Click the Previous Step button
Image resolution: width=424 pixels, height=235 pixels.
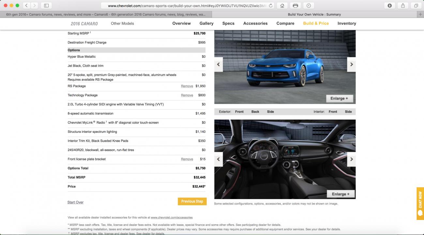192,201
